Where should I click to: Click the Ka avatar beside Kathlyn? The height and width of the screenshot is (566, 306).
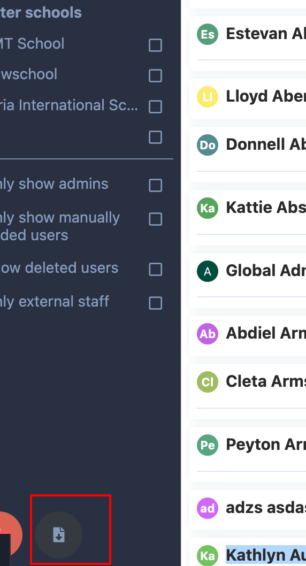(208, 555)
